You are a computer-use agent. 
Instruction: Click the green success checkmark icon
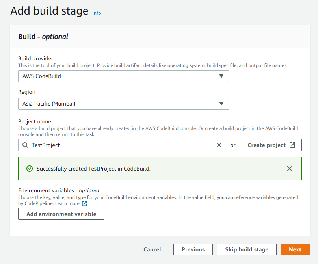(x=29, y=169)
